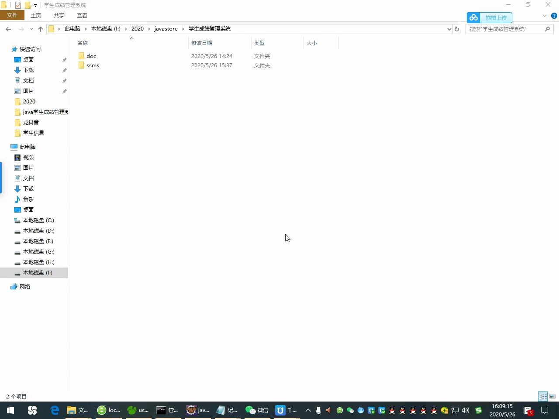Click the date 2020/5/26 15:37
Screen dimensions: 559x419
click(x=212, y=65)
